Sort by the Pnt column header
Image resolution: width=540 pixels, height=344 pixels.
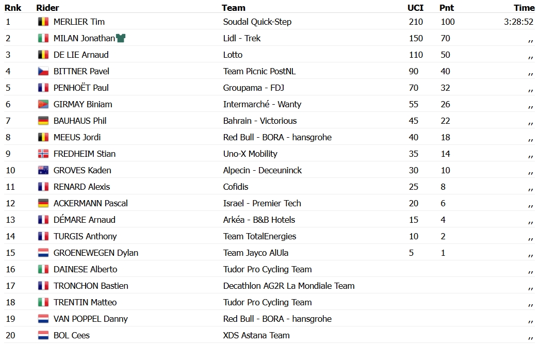coord(447,8)
